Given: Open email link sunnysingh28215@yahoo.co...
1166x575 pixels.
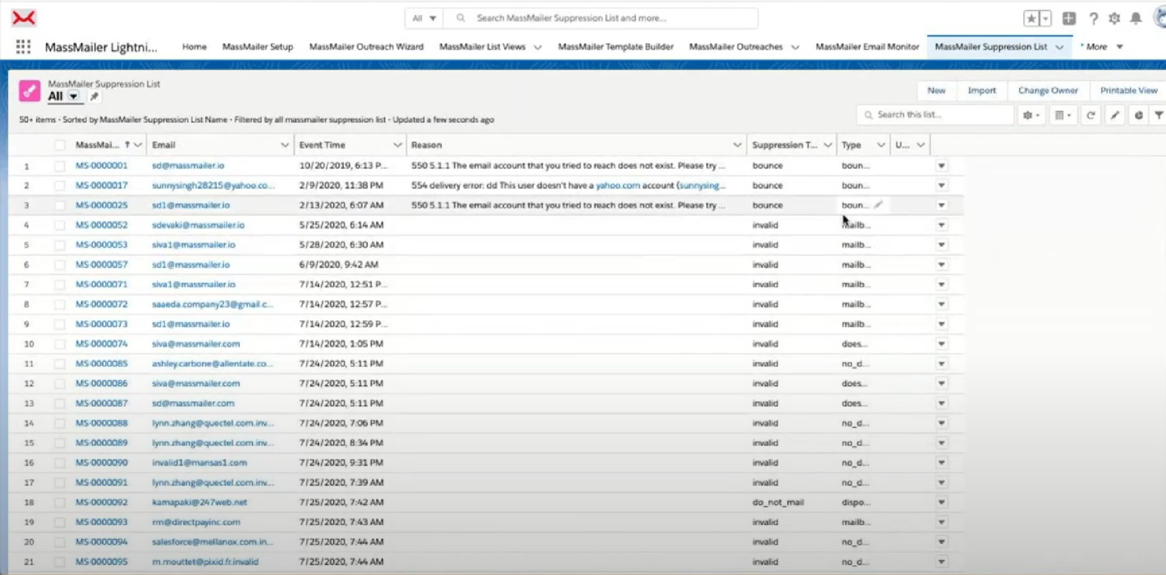Looking at the screenshot, I should click(x=213, y=185).
